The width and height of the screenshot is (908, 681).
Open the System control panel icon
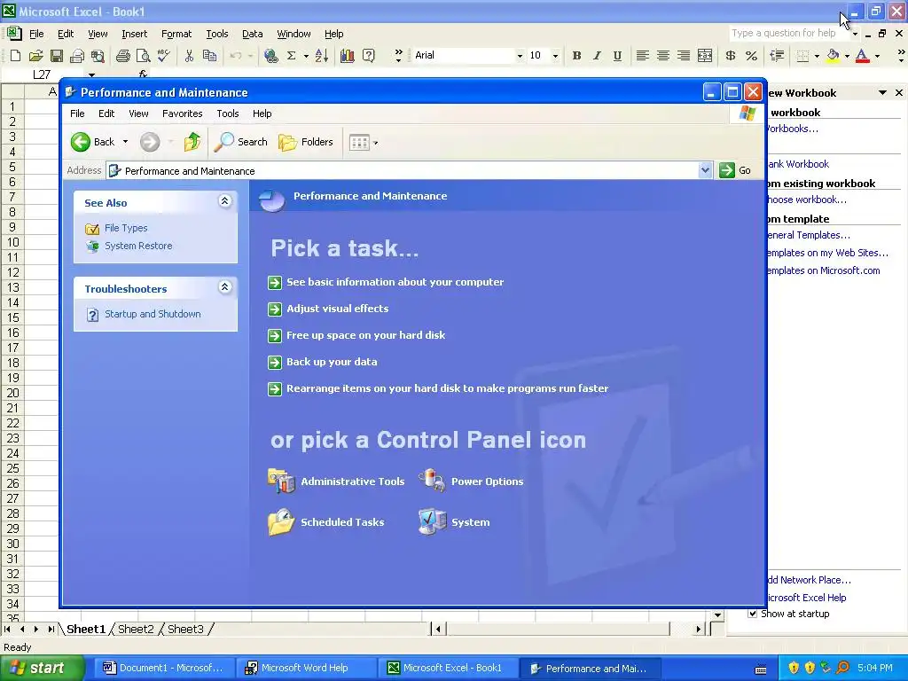(454, 521)
